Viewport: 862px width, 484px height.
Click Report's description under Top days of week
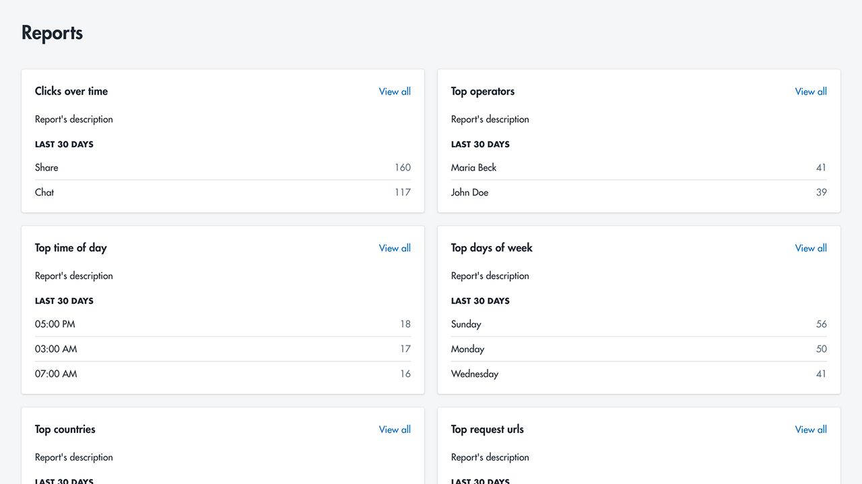(490, 276)
